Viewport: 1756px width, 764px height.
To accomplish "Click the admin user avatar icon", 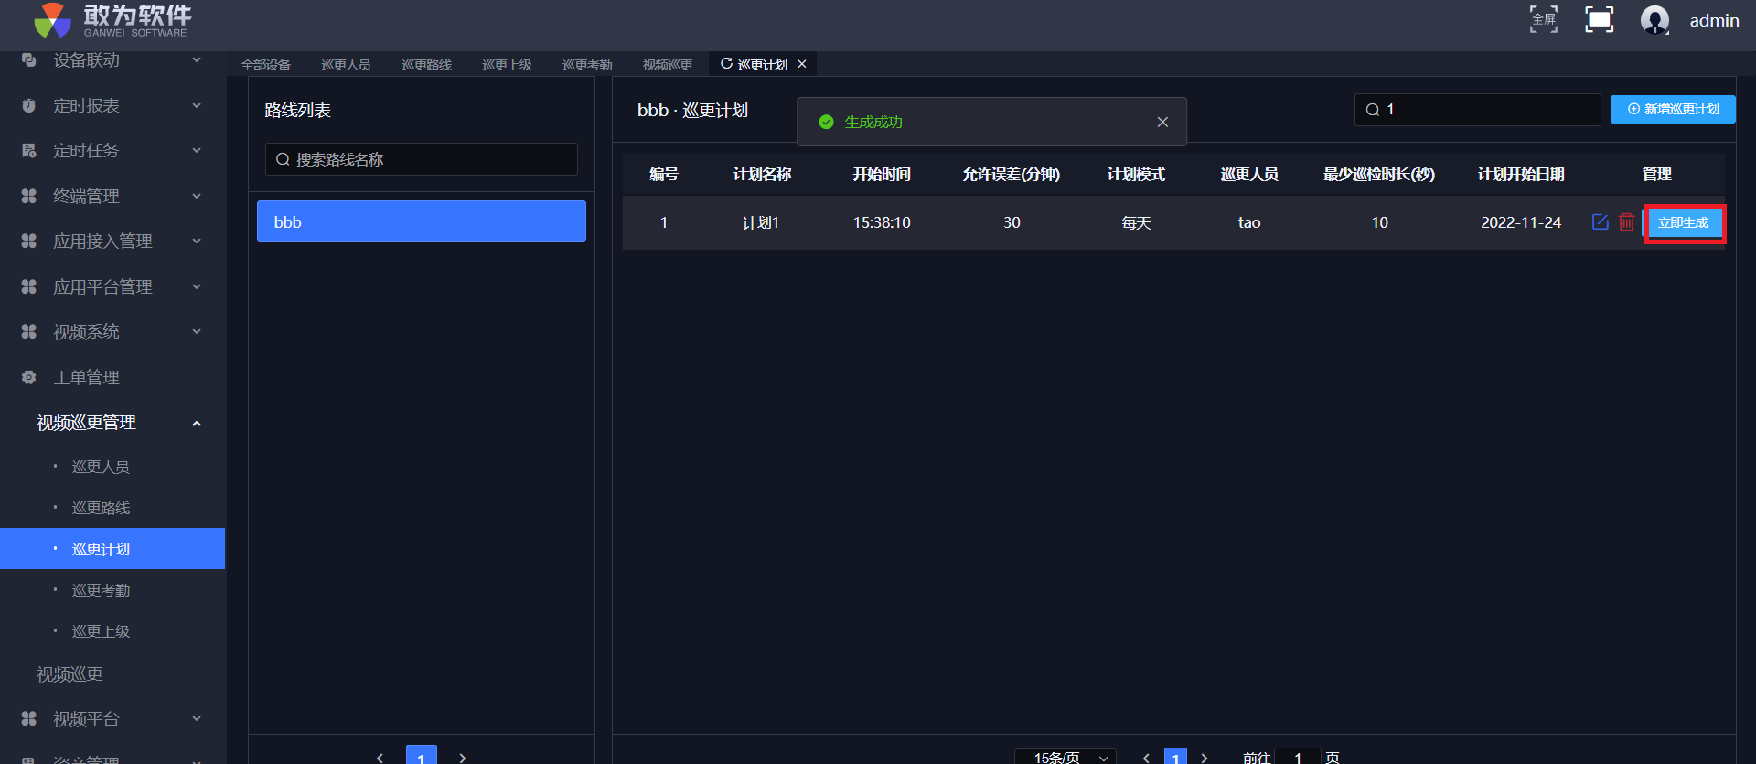I will (1654, 19).
